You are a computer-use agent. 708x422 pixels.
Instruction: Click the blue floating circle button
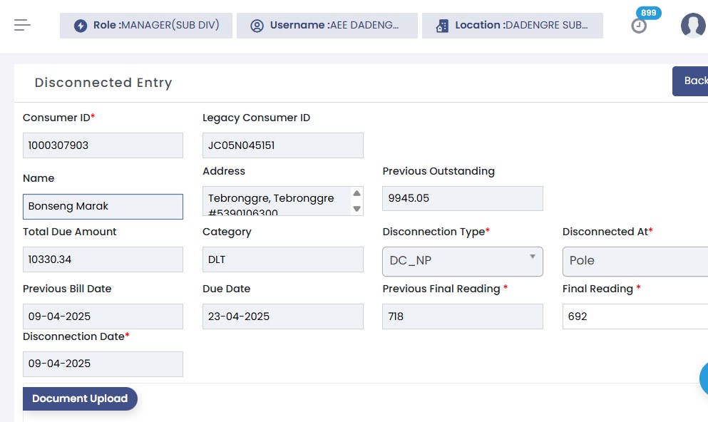(704, 378)
